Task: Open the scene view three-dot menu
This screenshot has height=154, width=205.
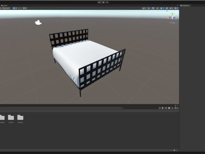Action: [x=177, y=6]
